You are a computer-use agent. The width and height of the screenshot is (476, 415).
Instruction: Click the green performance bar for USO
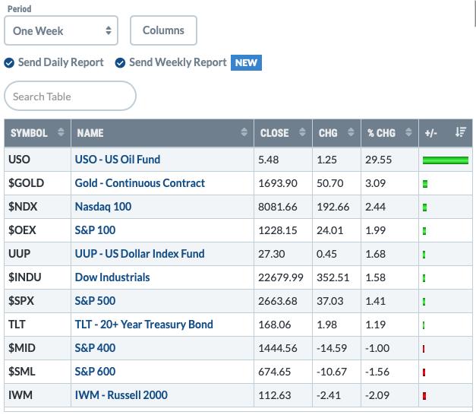[x=446, y=160]
